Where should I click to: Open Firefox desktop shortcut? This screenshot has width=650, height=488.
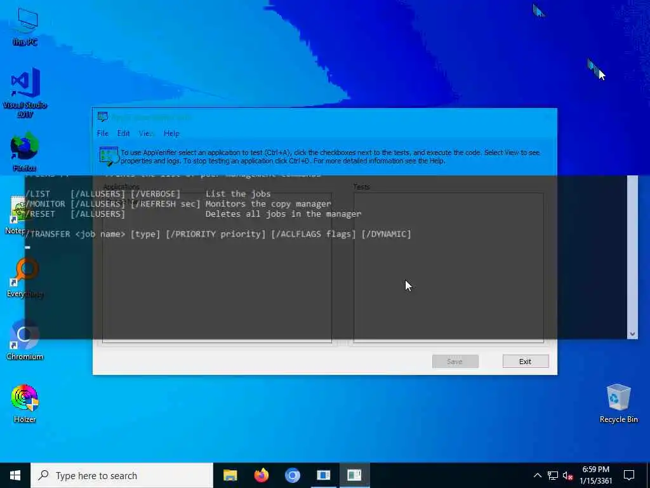coord(25,151)
